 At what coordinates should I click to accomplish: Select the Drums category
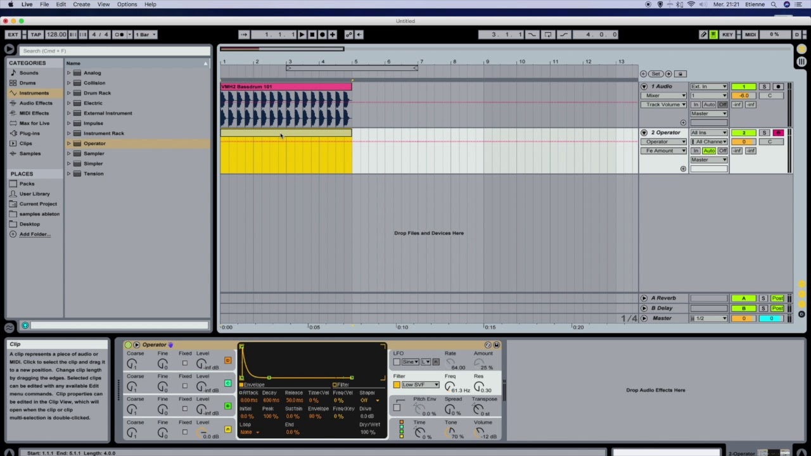[27, 83]
